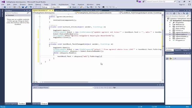Screen dimensions: 192x108
Task: Click the Home icon in Solution Explorer
Action: (x=174, y=13)
